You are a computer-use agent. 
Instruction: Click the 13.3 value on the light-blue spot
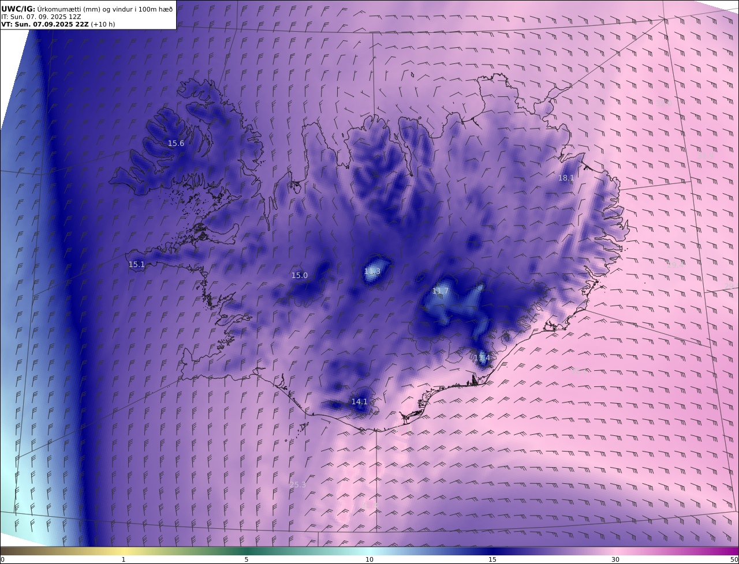coord(372,272)
